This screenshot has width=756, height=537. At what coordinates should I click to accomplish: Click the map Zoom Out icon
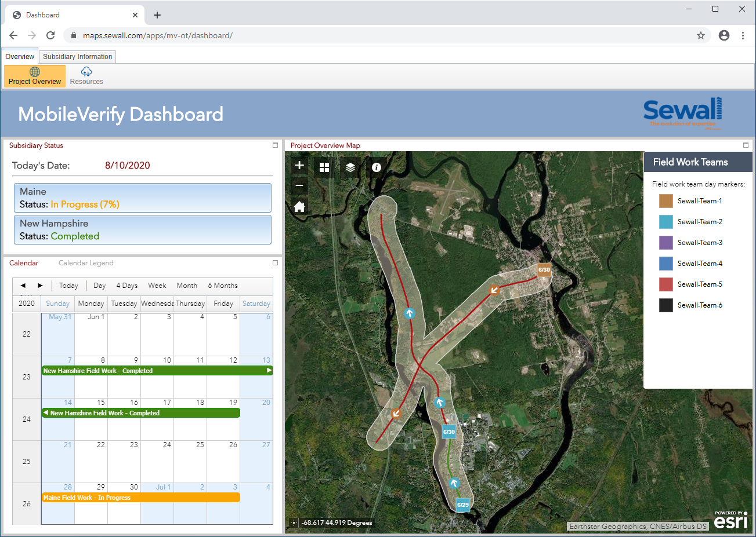tap(299, 185)
